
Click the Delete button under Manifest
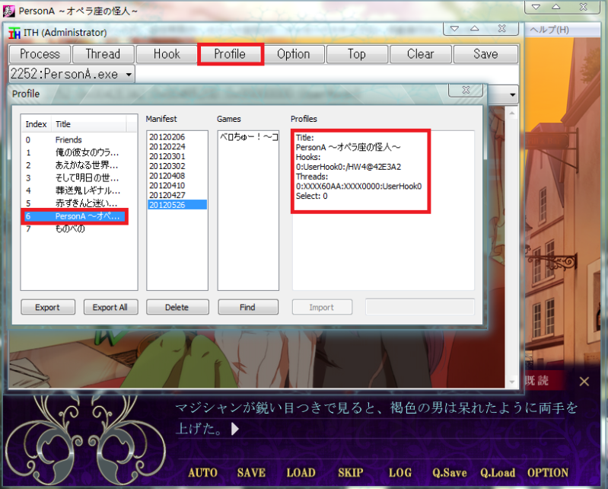177,308
